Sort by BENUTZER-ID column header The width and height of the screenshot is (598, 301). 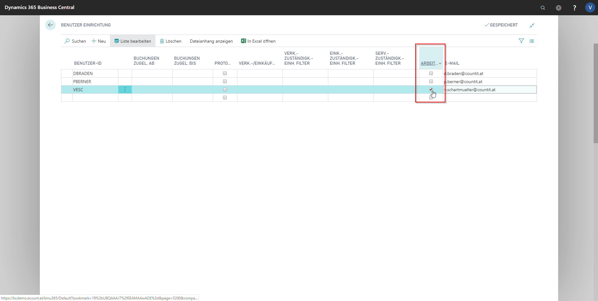(88, 63)
